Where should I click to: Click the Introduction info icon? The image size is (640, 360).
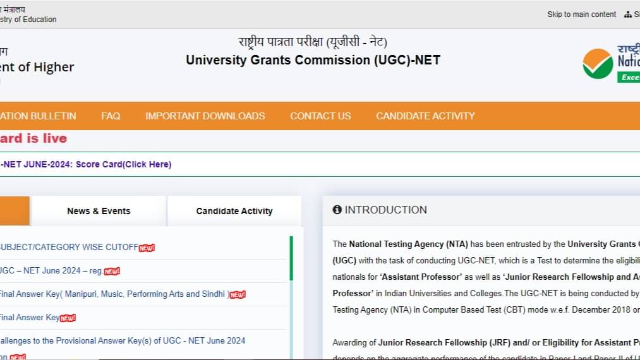pos(337,210)
